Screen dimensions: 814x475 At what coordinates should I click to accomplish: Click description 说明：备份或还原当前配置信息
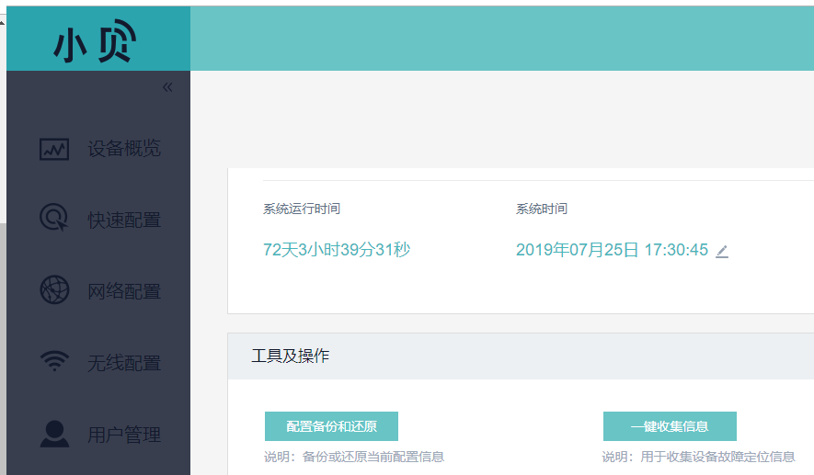(x=354, y=457)
